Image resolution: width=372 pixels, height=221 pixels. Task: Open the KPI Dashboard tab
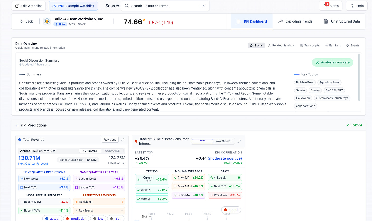click(x=252, y=21)
